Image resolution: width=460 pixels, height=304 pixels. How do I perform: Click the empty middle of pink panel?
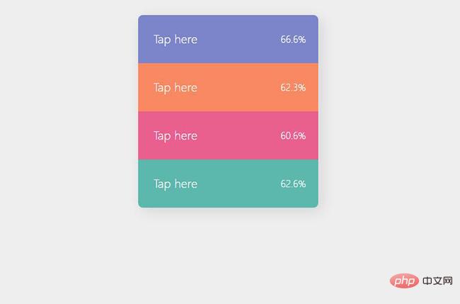click(x=239, y=135)
